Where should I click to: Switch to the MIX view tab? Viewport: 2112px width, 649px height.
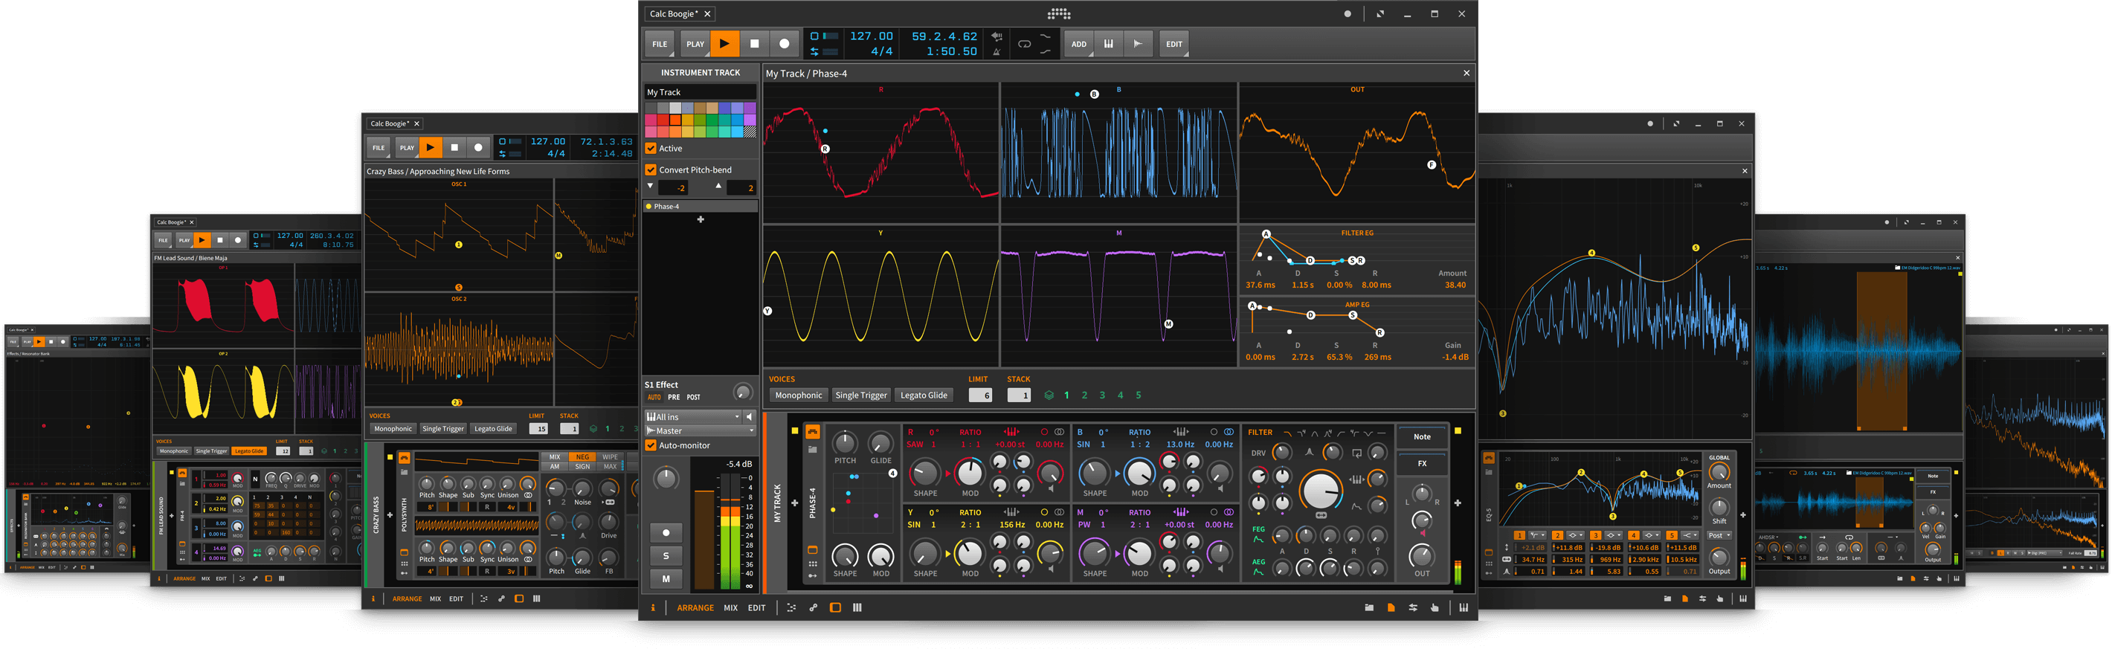click(730, 608)
